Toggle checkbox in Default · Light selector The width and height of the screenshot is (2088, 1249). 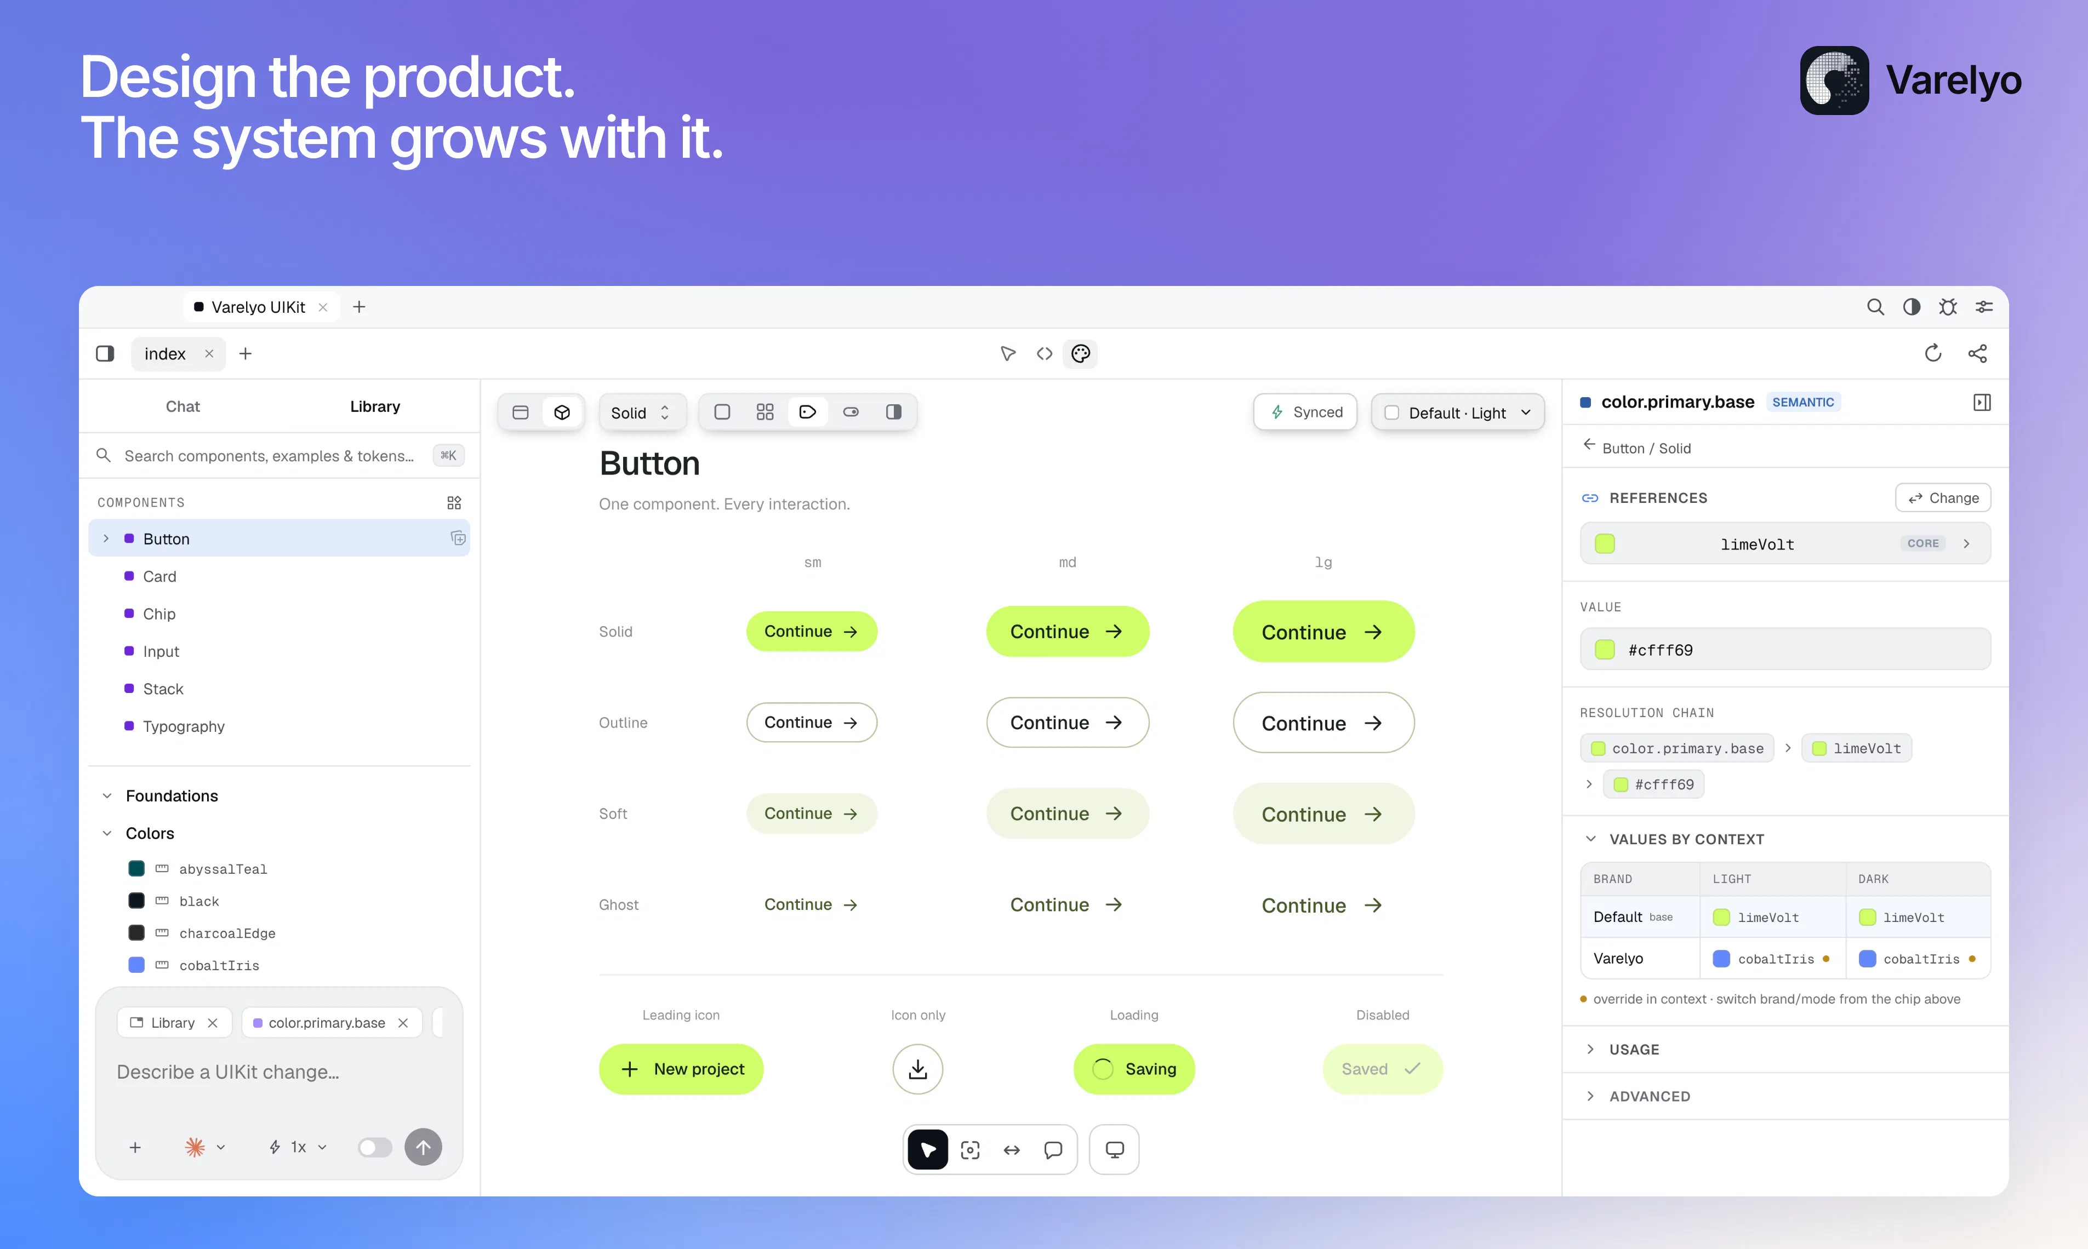pyautogui.click(x=1391, y=412)
